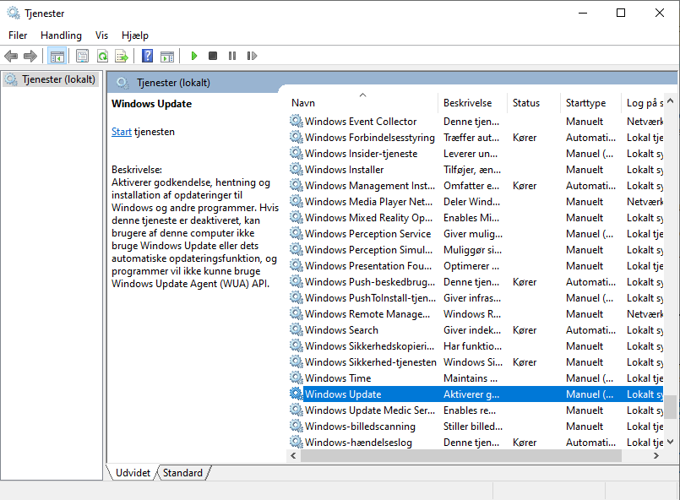Open Help with the question mark icon
Image resolution: width=680 pixels, height=500 pixels.
coord(148,56)
